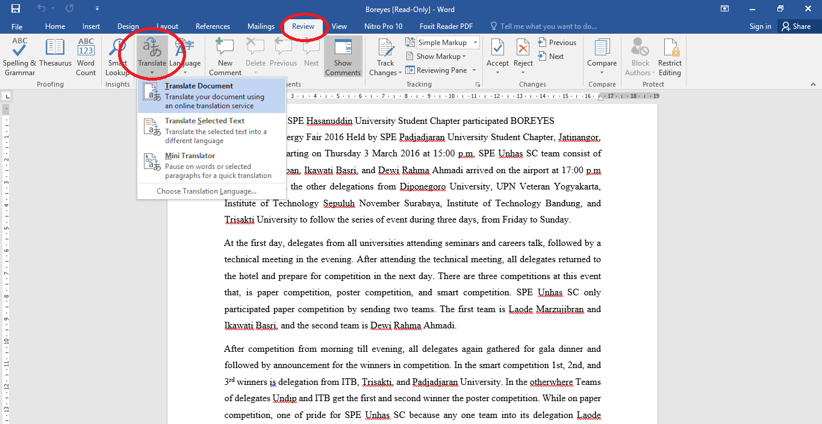This screenshot has height=424, width=822.
Task: Open the Thesaurus tool
Action: (55, 53)
